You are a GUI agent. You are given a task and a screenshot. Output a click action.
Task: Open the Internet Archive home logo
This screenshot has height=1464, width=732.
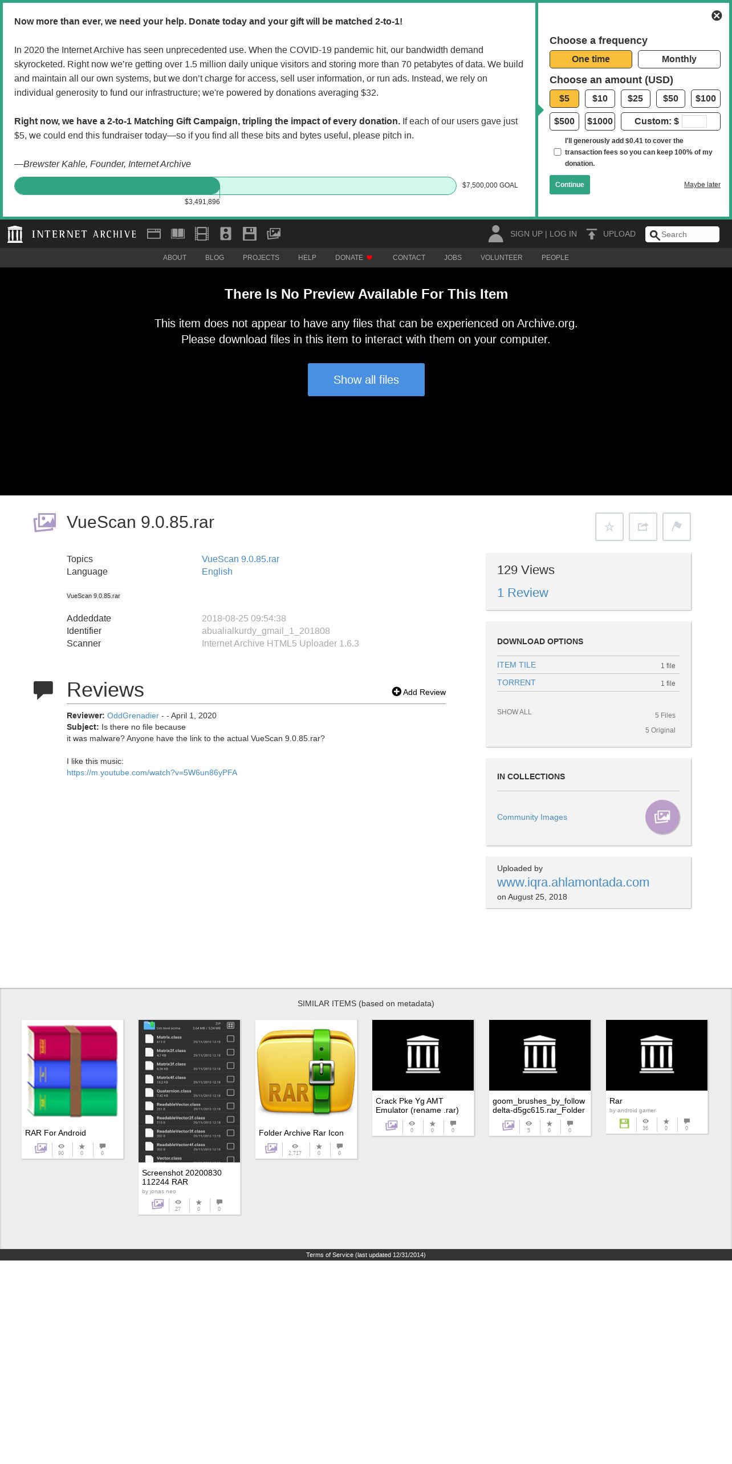[72, 234]
